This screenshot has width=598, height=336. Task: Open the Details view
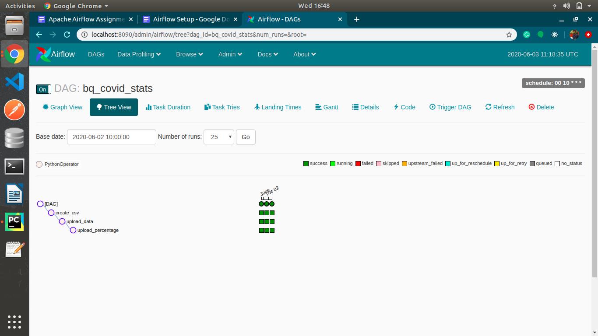coord(366,107)
